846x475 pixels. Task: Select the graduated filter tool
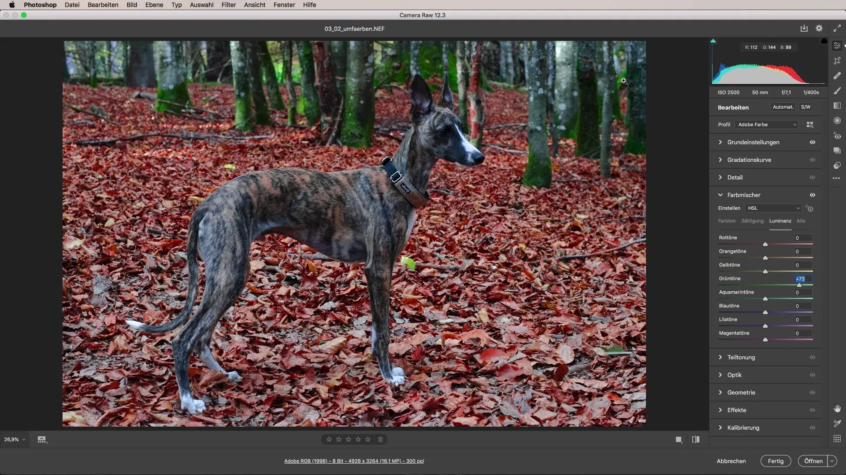(837, 106)
